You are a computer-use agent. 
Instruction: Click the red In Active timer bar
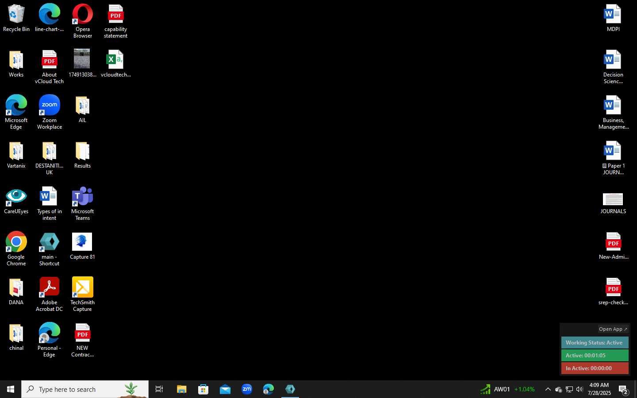point(595,368)
